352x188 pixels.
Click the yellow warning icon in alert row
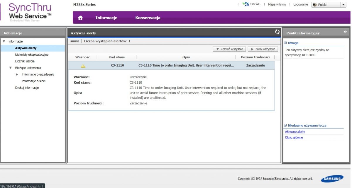point(83,66)
